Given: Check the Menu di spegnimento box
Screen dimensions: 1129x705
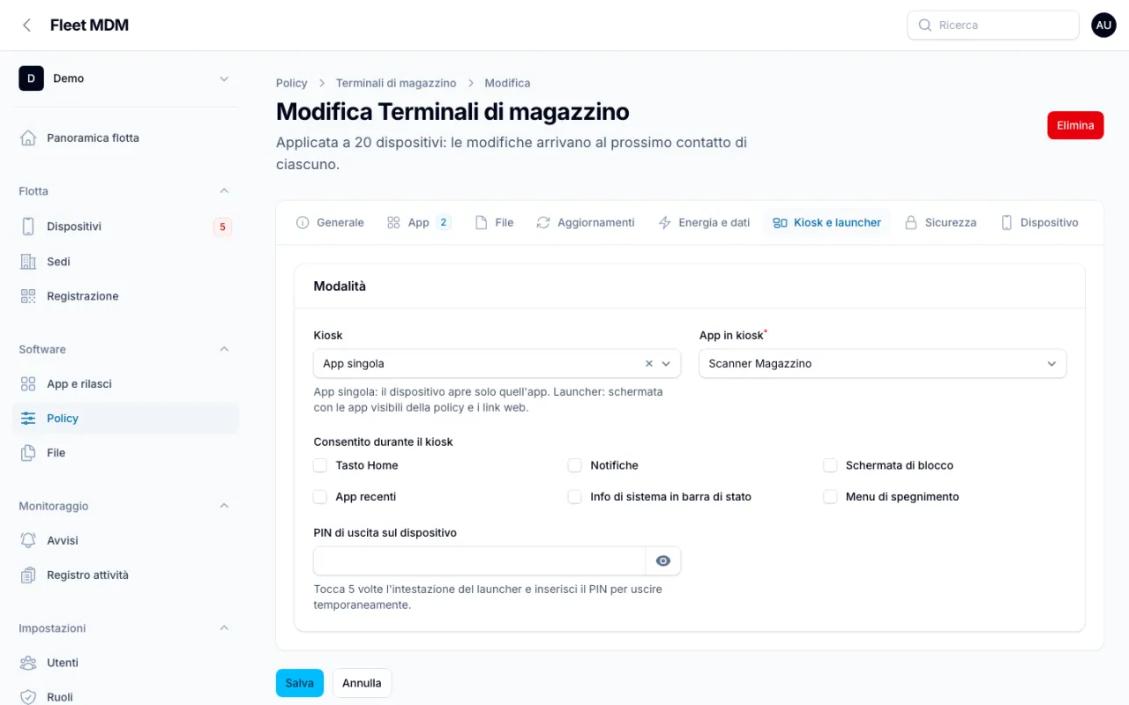Looking at the screenshot, I should click(x=830, y=497).
